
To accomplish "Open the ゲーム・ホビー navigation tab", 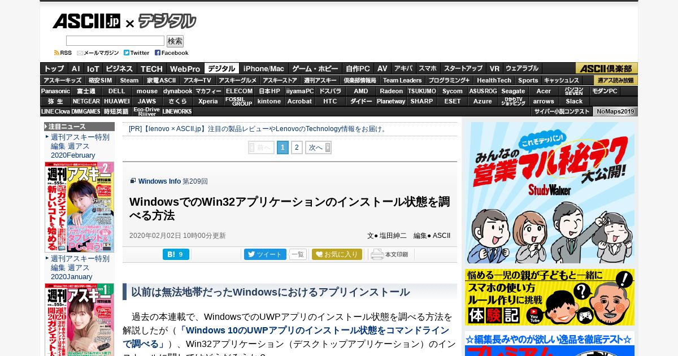I will 315,68.
